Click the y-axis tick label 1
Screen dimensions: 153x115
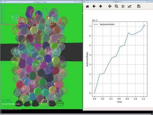[90, 84]
